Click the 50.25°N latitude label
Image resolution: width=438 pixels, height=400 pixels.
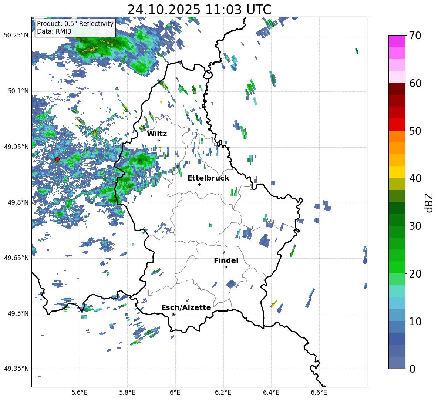tap(16, 36)
